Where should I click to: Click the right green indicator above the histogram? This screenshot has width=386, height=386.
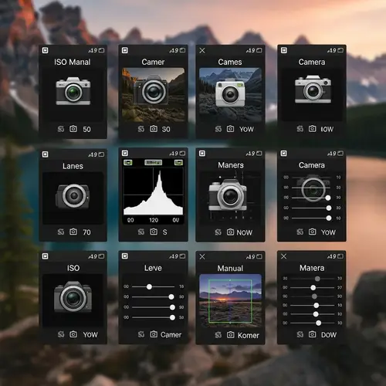pos(178,162)
